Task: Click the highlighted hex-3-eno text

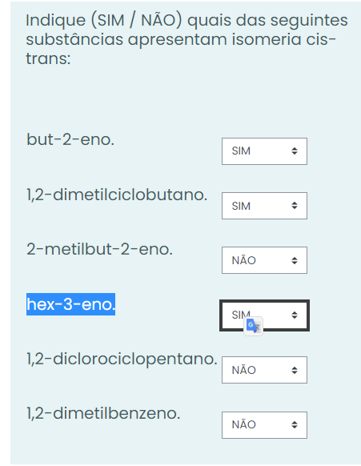Action: pos(70,304)
